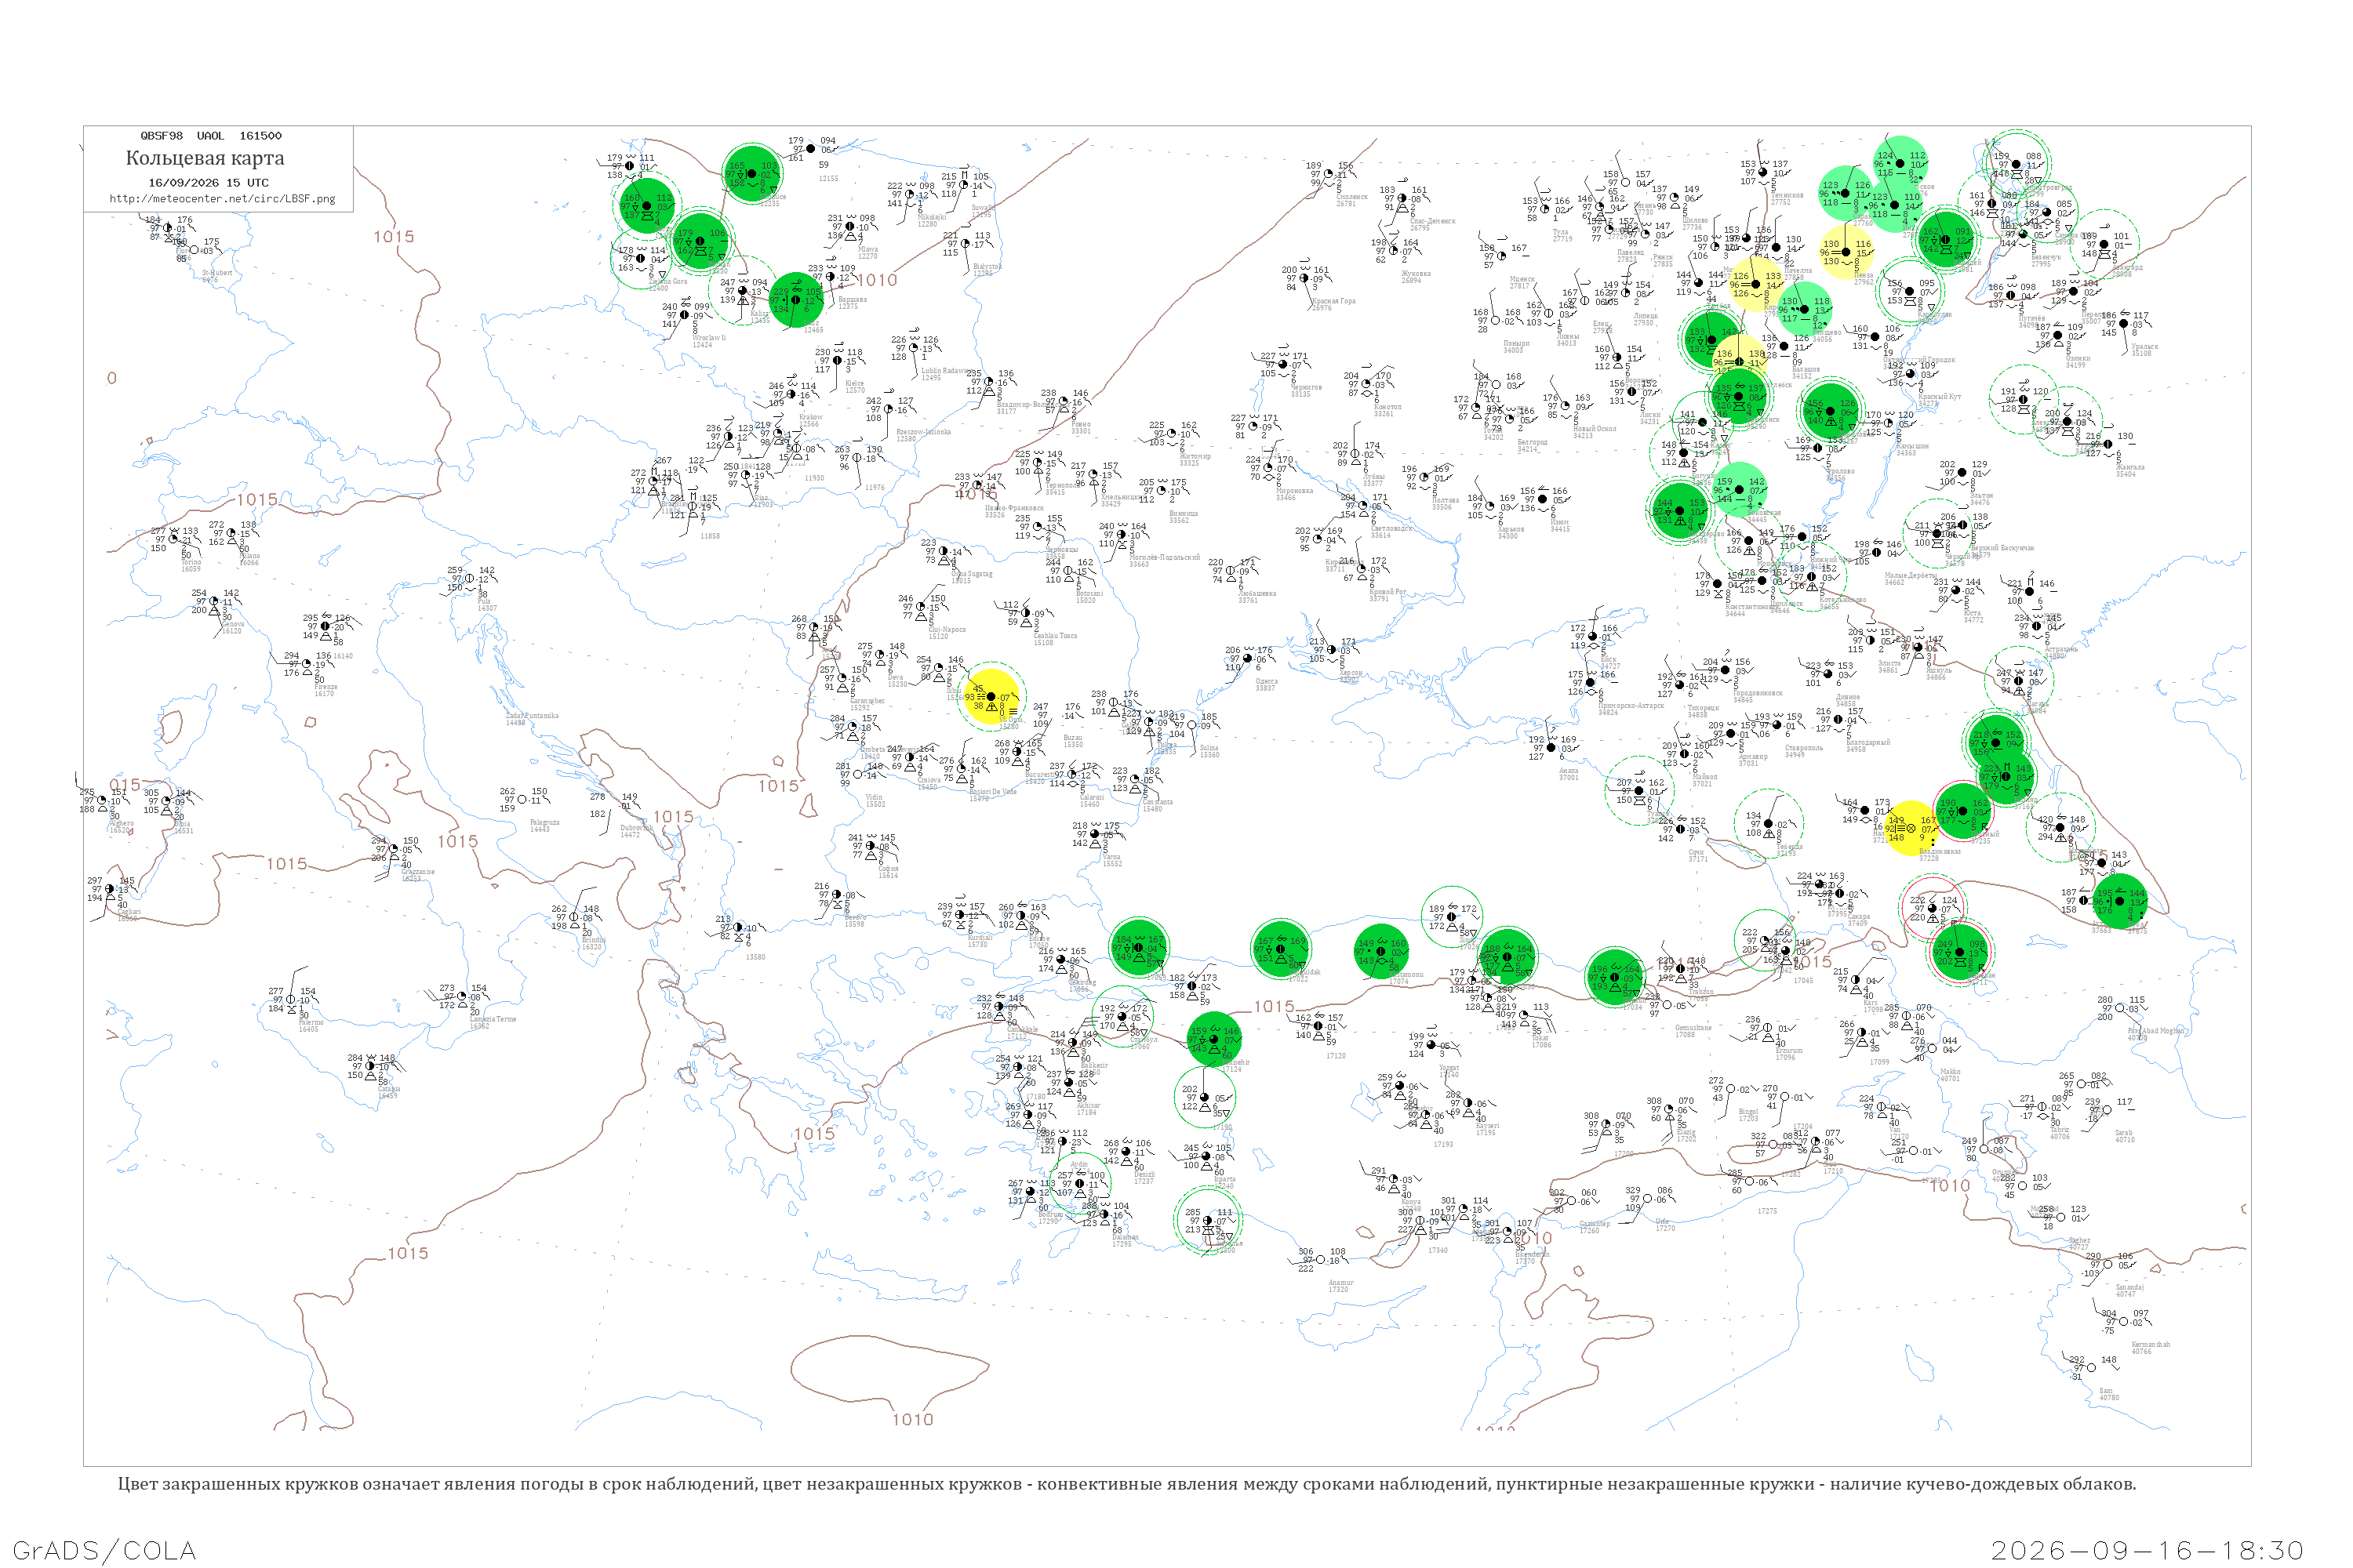
Task: Select the Odessa station cloud-cover symbol
Action: coord(1246,659)
